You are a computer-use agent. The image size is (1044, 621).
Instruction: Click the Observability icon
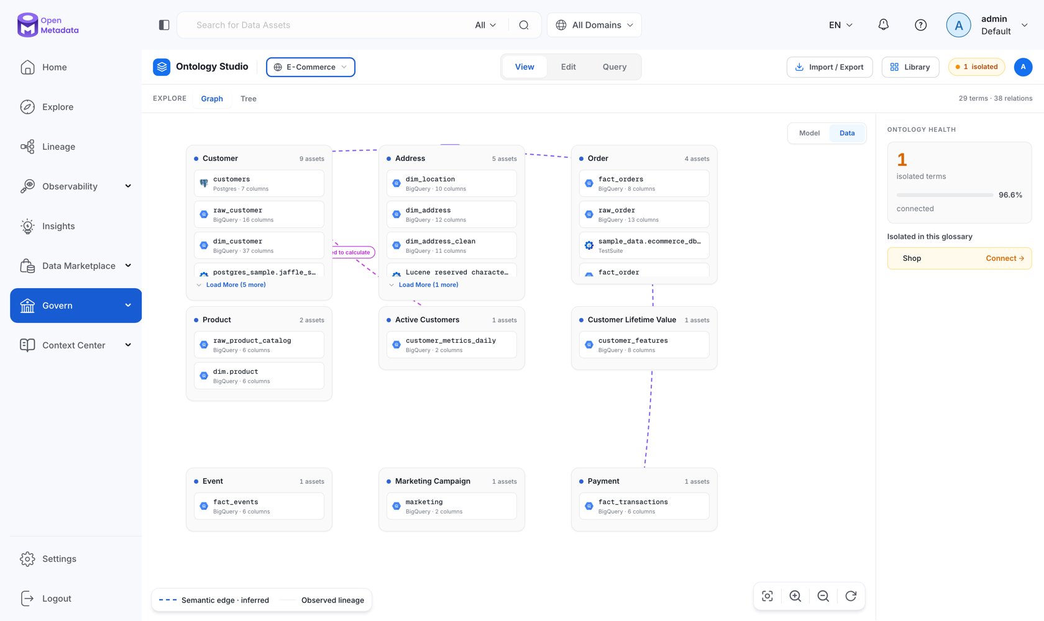point(27,186)
